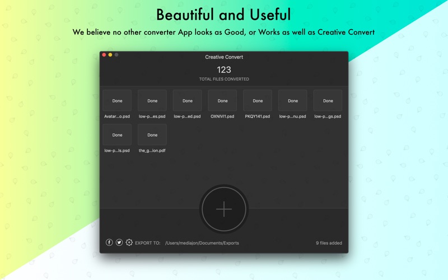Select the the_g...ion.pdf Done thumbnail

pyautogui.click(x=152, y=135)
